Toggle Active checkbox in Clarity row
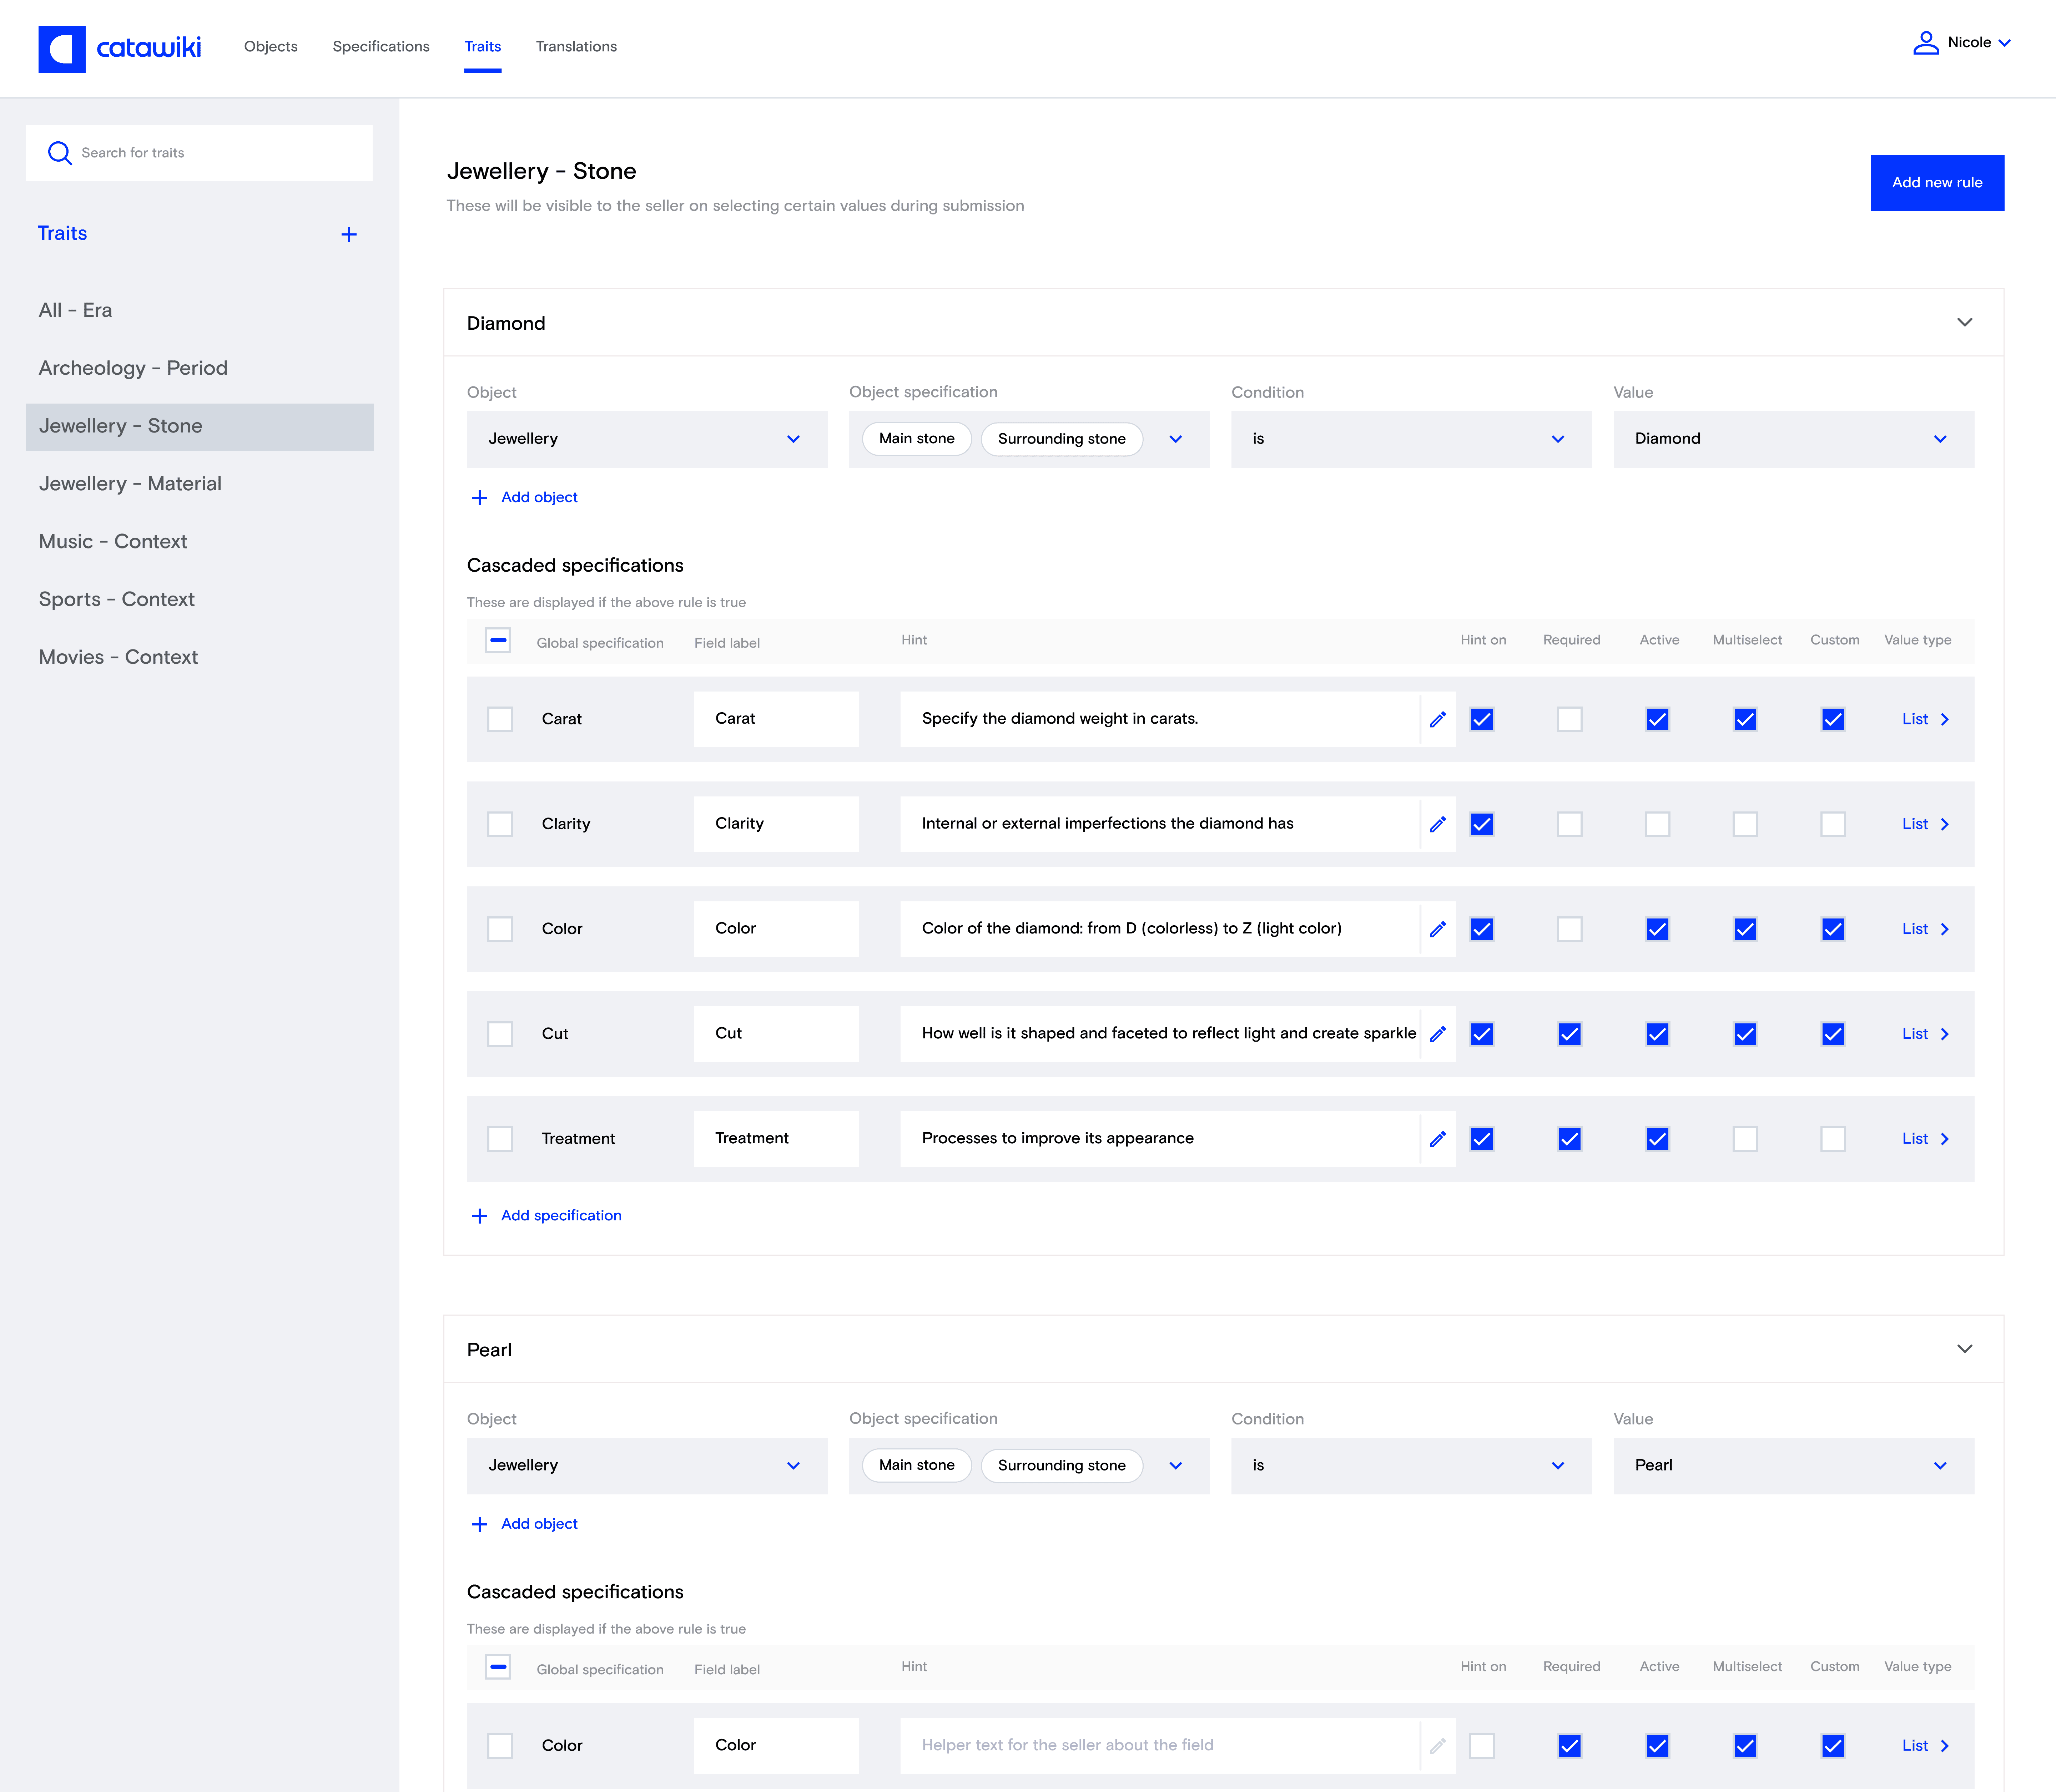2056x1792 pixels. click(x=1657, y=824)
